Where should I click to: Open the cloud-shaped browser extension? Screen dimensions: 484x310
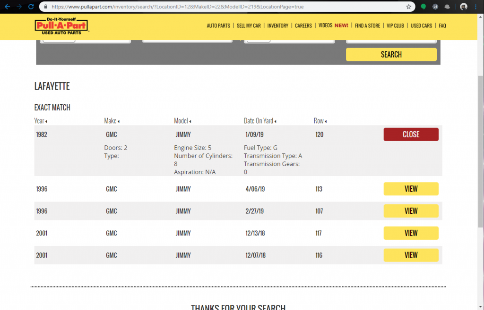click(x=447, y=7)
